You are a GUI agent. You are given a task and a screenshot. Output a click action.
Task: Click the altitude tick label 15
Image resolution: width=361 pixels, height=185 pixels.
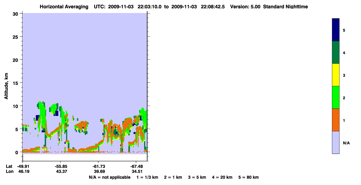tap(16, 83)
